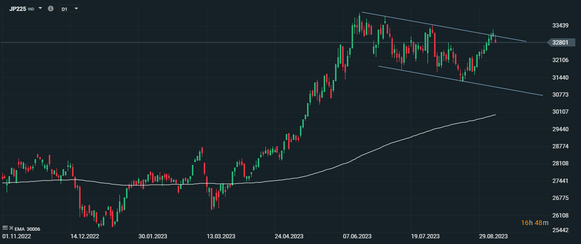
Task: Click the 07.06.2023 date label
Action: tap(358, 236)
